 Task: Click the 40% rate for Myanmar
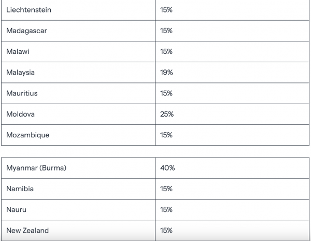click(167, 168)
